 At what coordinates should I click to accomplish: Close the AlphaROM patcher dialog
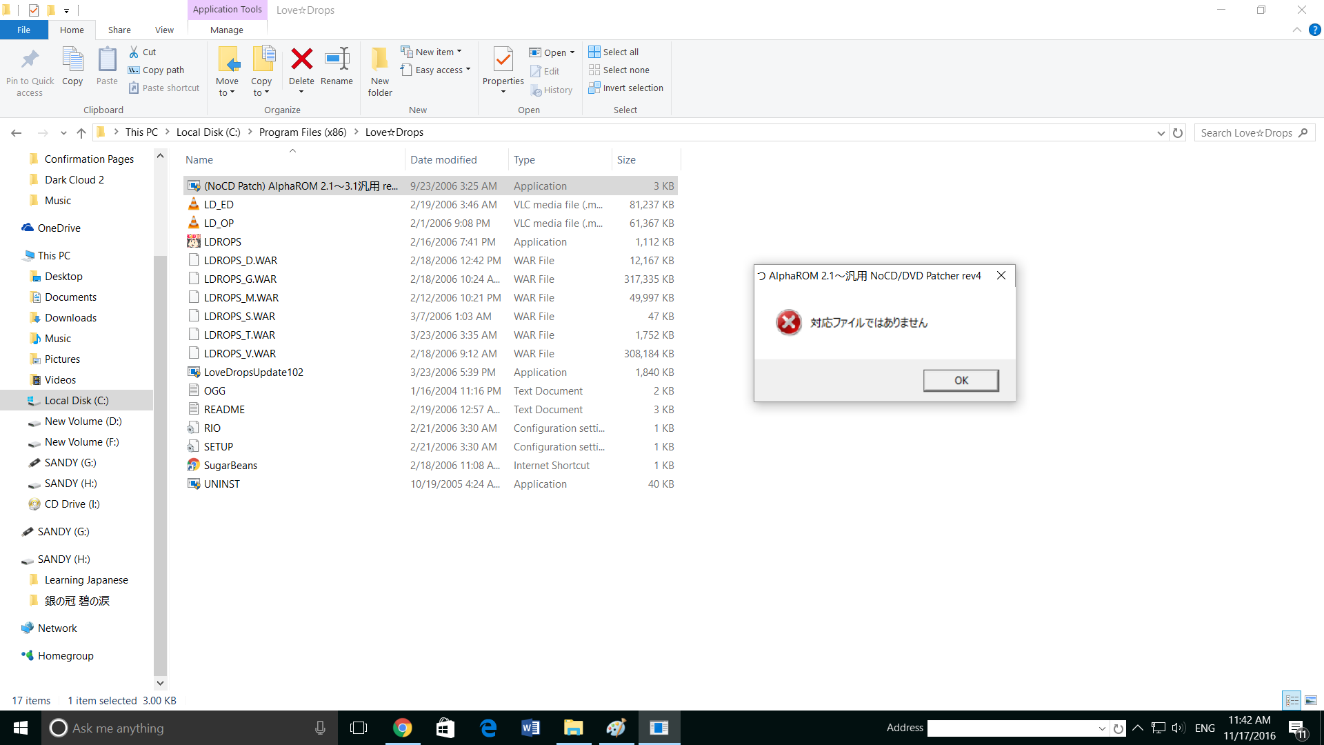pos(1001,275)
